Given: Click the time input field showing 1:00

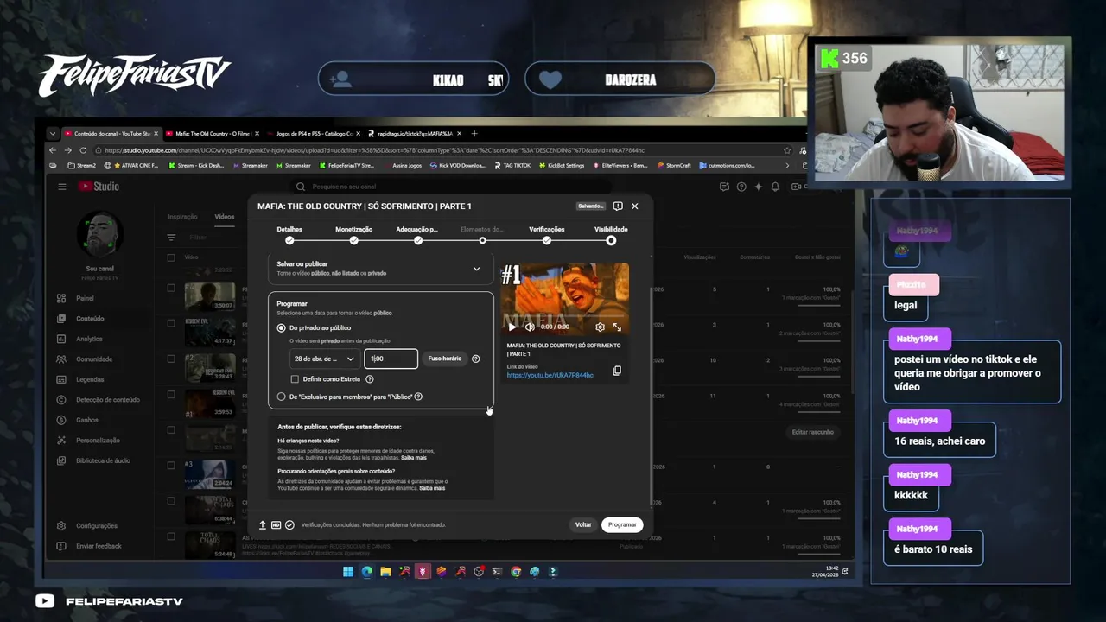Looking at the screenshot, I should click(x=391, y=359).
